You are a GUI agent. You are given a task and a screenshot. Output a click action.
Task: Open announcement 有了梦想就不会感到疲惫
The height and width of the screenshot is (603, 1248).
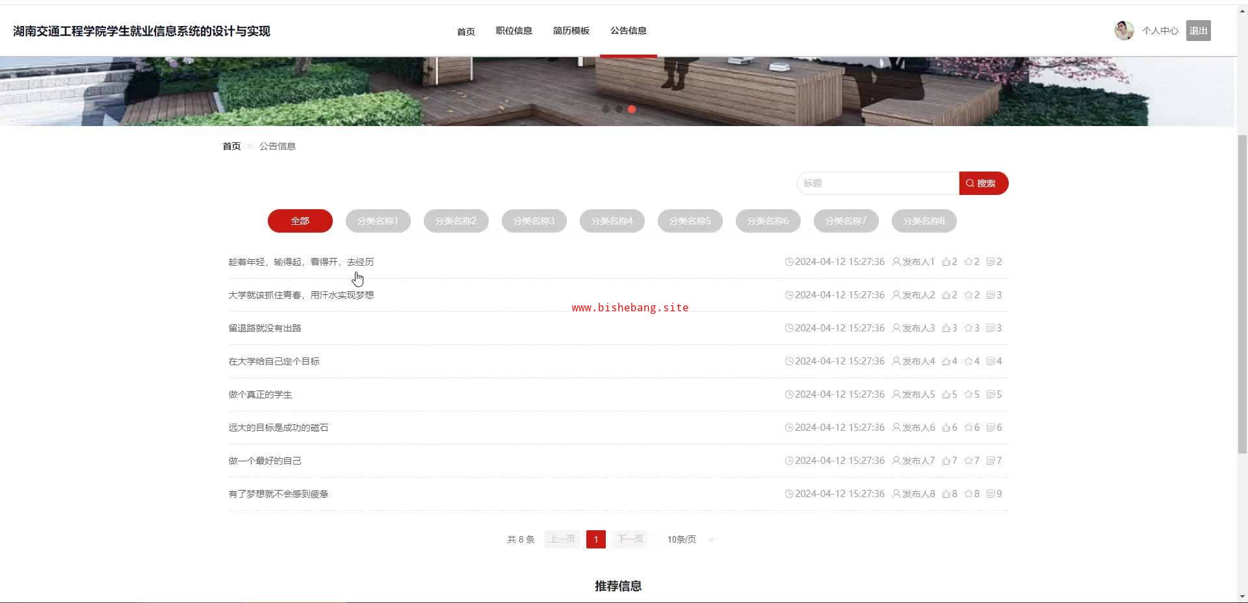[278, 494]
